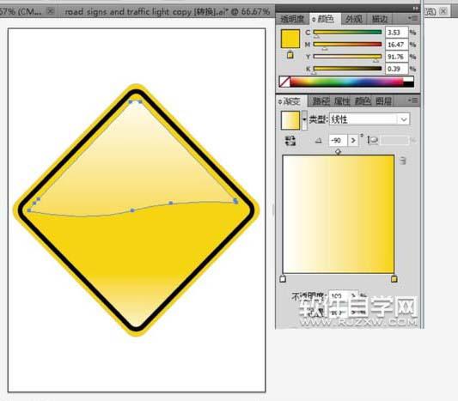Screen dimensions: 458x401
Task: Open the 描边 stroke tab
Action: click(380, 19)
